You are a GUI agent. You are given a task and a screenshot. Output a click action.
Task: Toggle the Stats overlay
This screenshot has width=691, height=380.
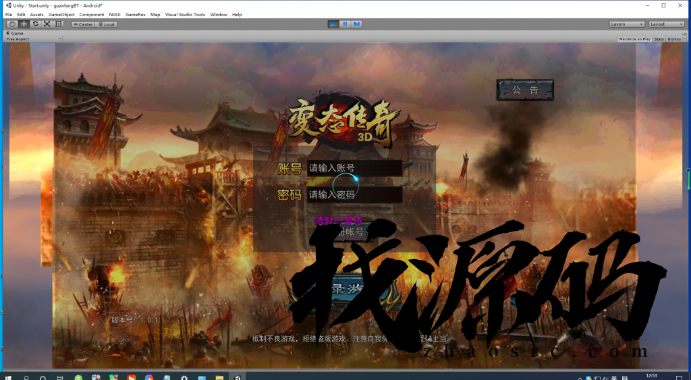point(659,39)
